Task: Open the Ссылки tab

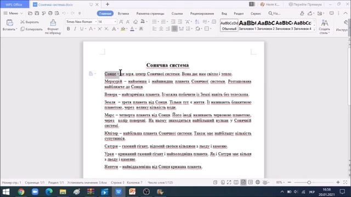Action: tap(177, 13)
